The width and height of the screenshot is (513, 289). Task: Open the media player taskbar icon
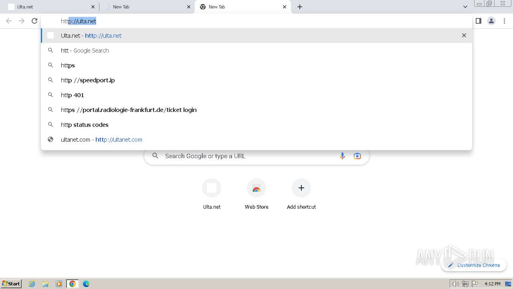pyautogui.click(x=59, y=284)
